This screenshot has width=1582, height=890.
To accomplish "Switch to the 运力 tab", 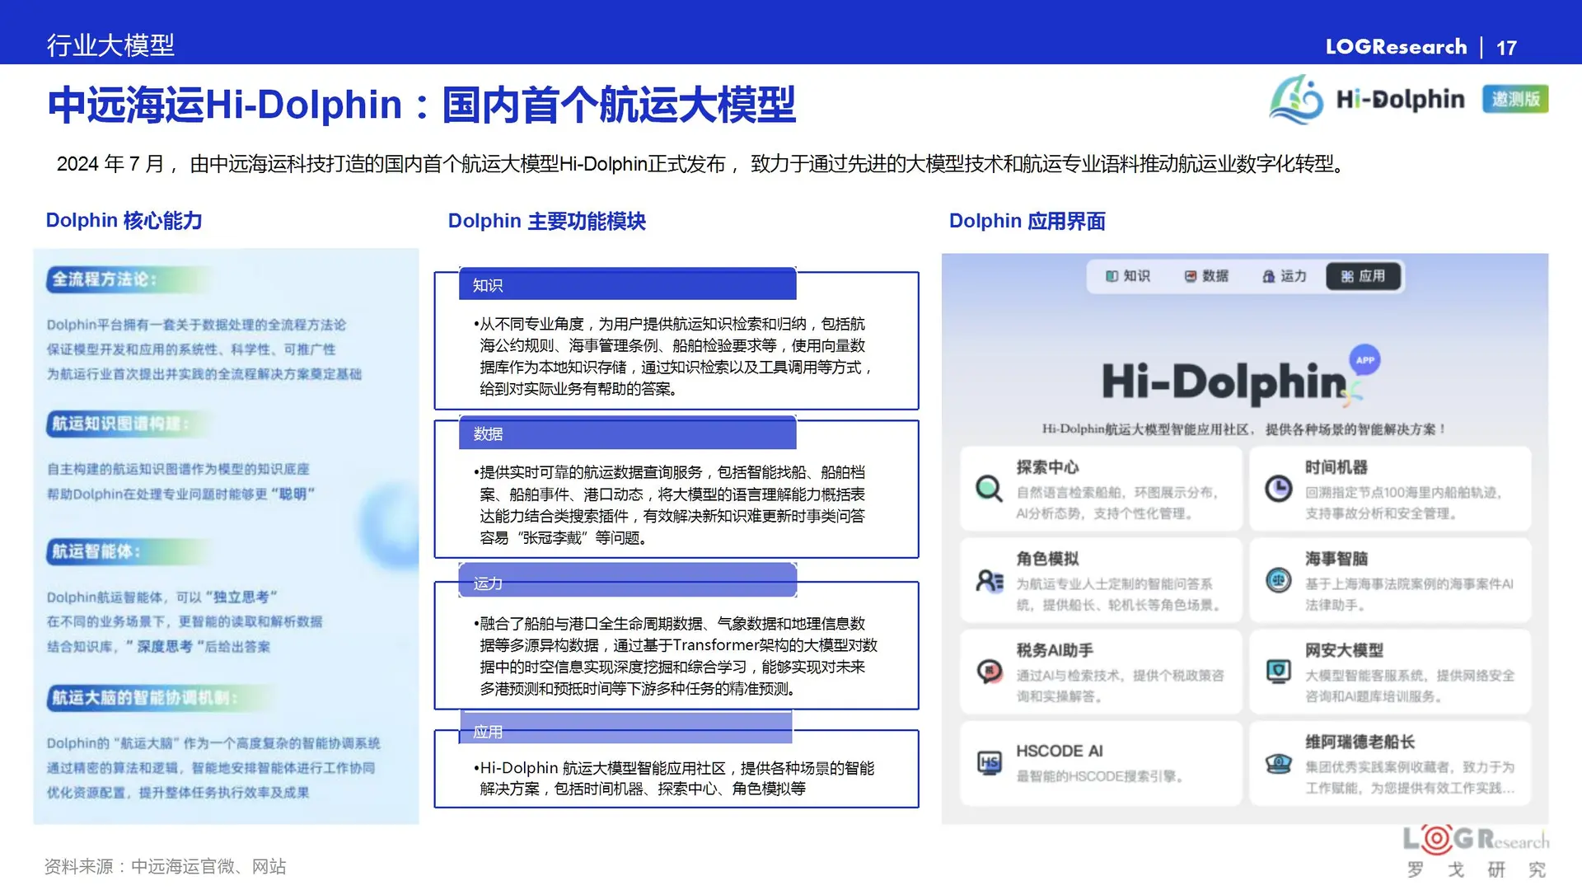I will 1285,276.
